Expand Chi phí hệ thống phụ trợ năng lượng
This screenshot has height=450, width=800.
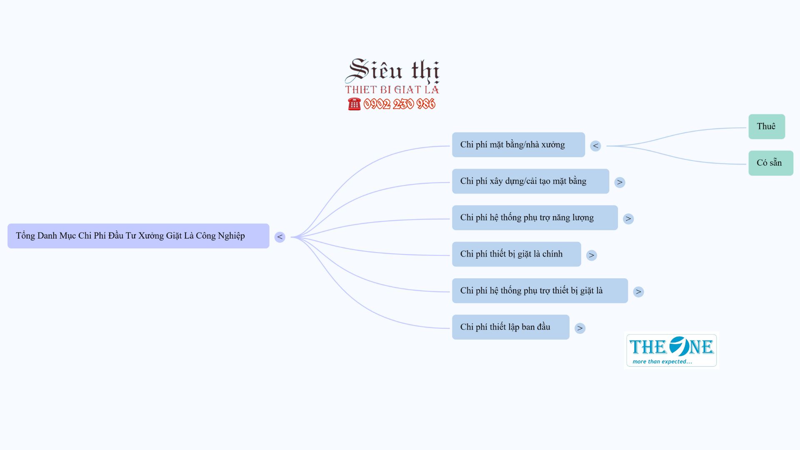pyautogui.click(x=628, y=219)
